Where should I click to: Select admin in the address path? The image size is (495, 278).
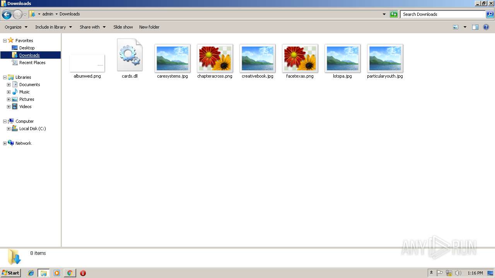48,14
